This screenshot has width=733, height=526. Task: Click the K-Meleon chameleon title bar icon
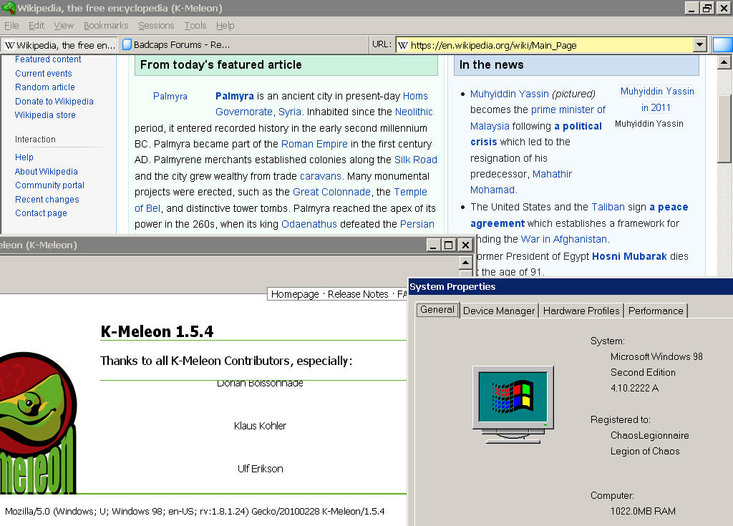click(x=9, y=8)
